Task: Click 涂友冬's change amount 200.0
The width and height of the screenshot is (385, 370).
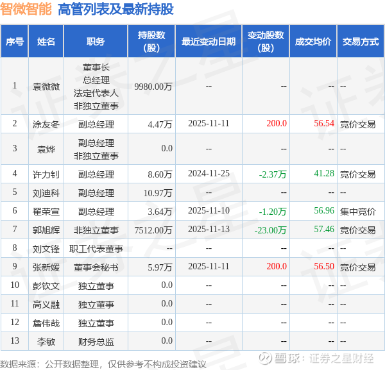Action: click(x=277, y=123)
